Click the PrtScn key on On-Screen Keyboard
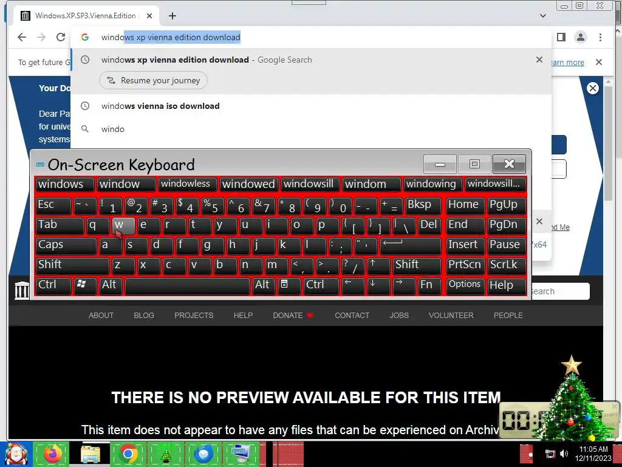This screenshot has width=622, height=467. point(465,266)
